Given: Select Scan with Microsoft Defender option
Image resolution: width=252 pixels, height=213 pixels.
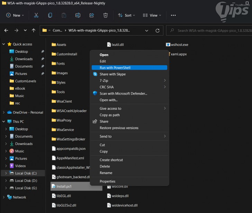Looking at the screenshot, I should [x=123, y=94].
